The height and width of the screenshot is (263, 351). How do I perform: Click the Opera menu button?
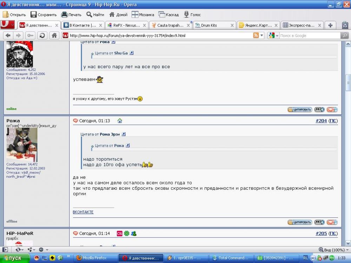point(7,25)
